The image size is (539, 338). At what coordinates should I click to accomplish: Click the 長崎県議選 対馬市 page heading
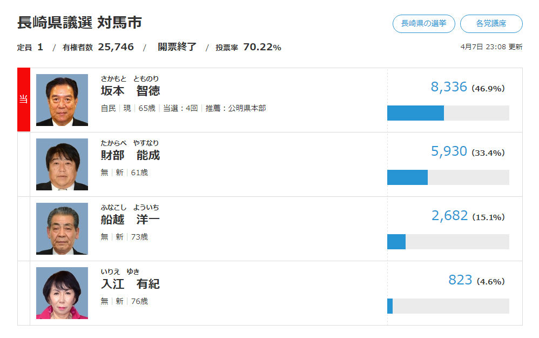[x=79, y=23]
